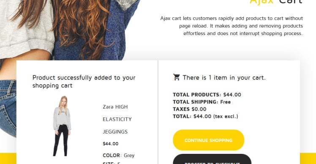The width and height of the screenshot is (316, 164).
Task: Select the Zara HIGH ELASTICITY JEGGINGS product name
Action: (117, 119)
